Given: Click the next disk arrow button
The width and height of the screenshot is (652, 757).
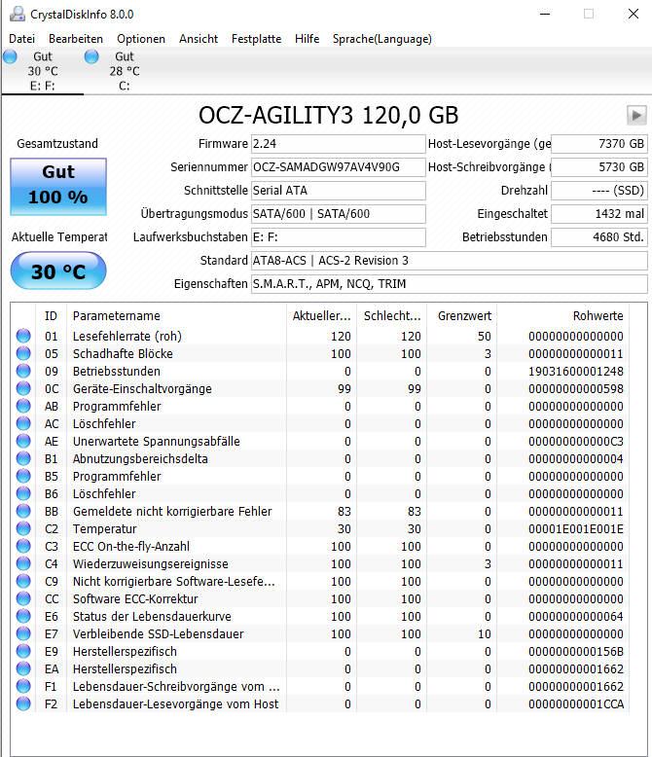Looking at the screenshot, I should coord(636,116).
